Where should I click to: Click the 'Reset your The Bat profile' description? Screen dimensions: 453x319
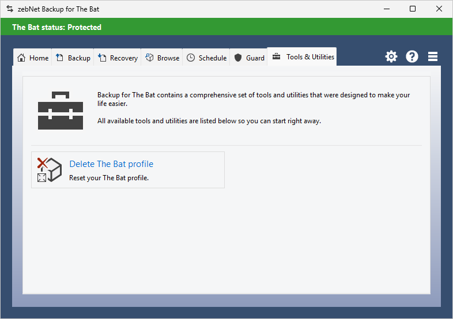point(109,178)
